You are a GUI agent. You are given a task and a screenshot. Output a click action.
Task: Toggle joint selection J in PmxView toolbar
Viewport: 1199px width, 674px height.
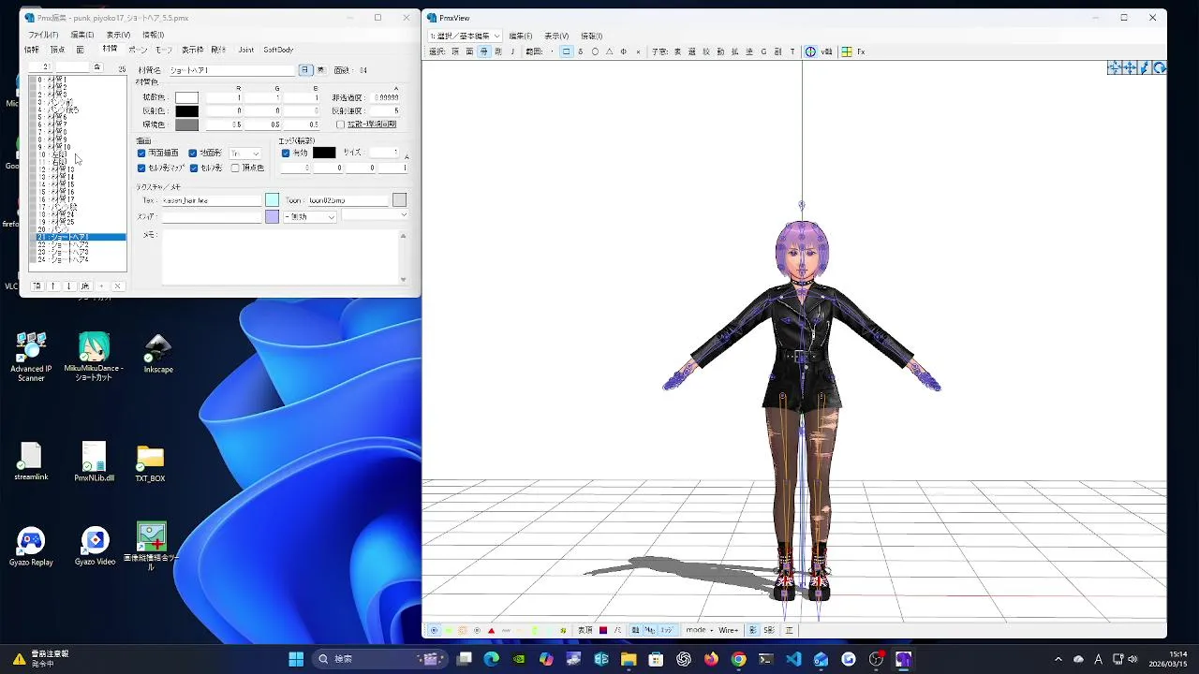point(512,51)
